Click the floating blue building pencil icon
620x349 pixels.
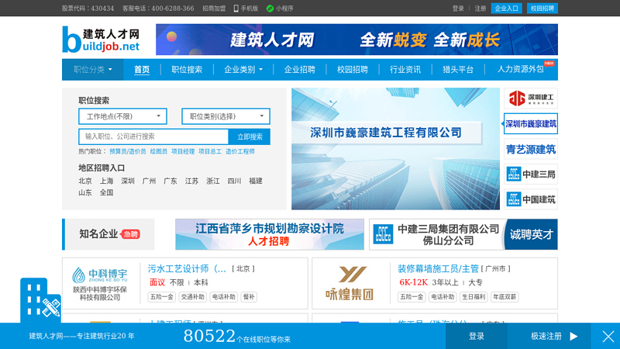tap(40, 300)
